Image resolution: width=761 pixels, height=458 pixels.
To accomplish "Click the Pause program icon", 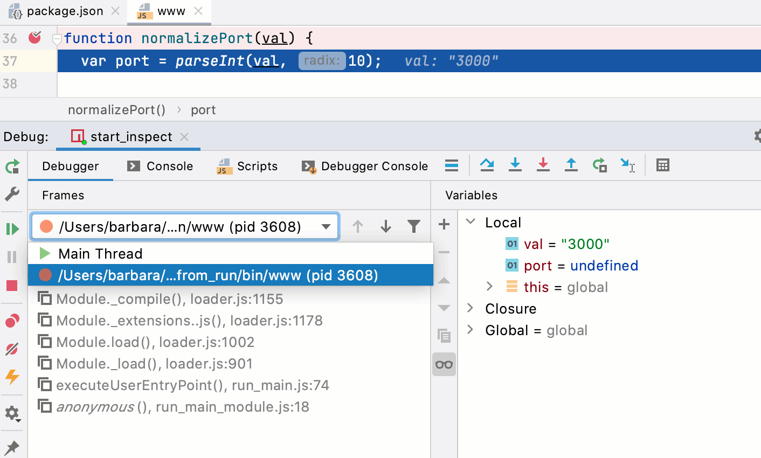I will pos(12,257).
